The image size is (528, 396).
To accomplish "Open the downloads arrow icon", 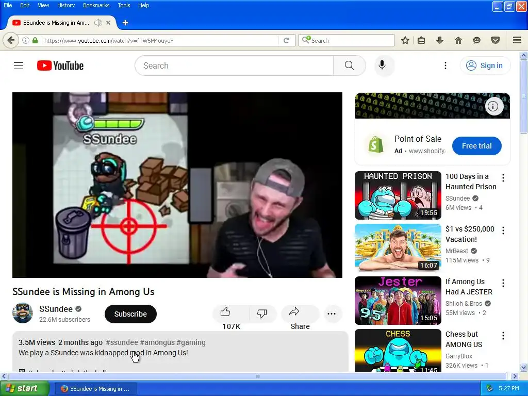I will (439, 40).
